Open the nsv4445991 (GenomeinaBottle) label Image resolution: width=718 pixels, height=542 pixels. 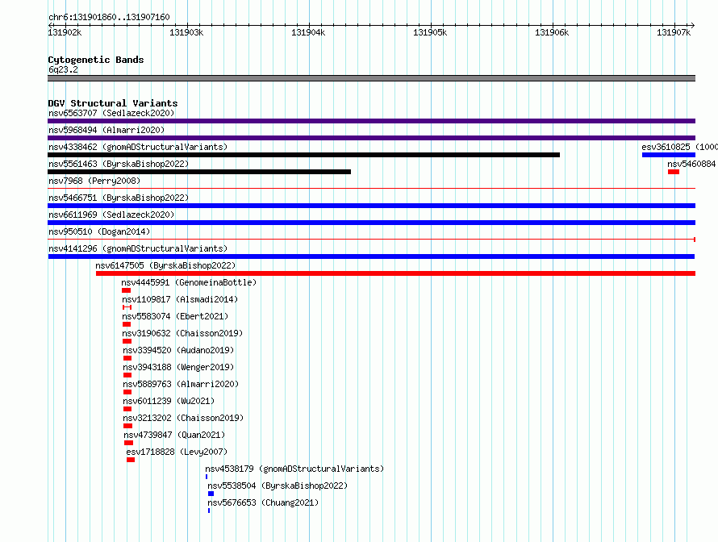(189, 282)
